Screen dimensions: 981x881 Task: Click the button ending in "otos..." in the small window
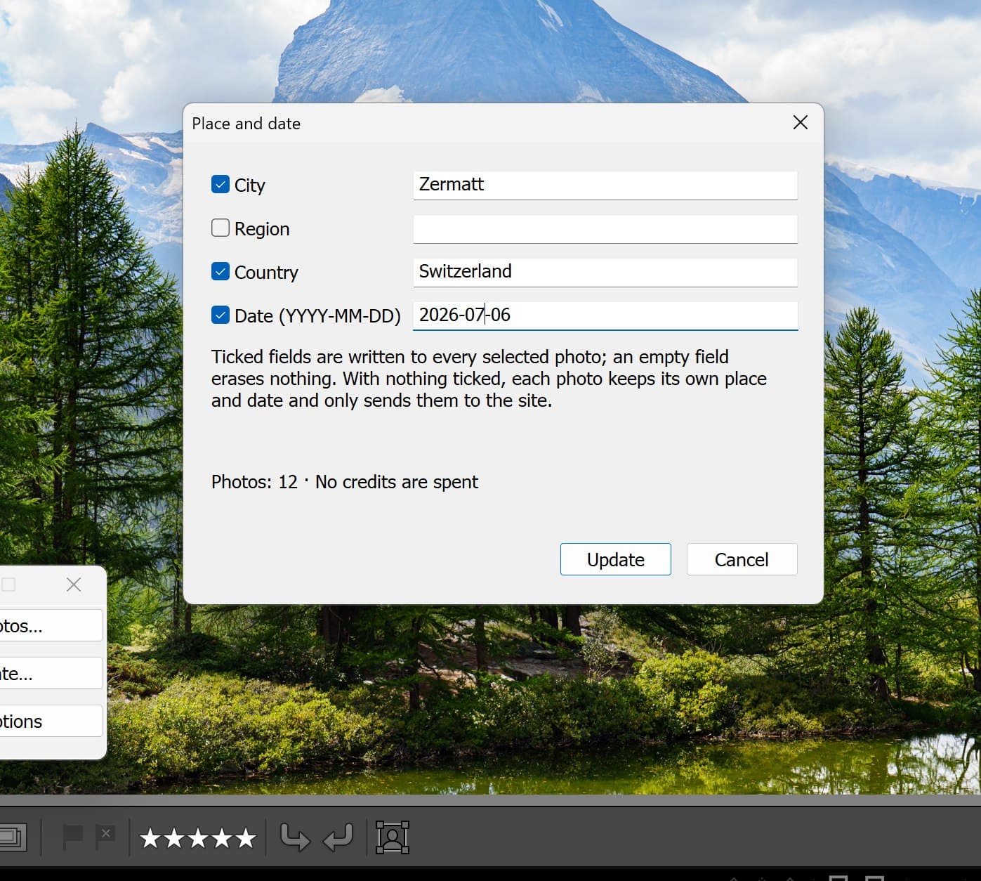(51, 625)
